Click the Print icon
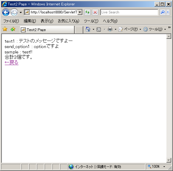173x171 pixels. pyautogui.click(x=110, y=29)
